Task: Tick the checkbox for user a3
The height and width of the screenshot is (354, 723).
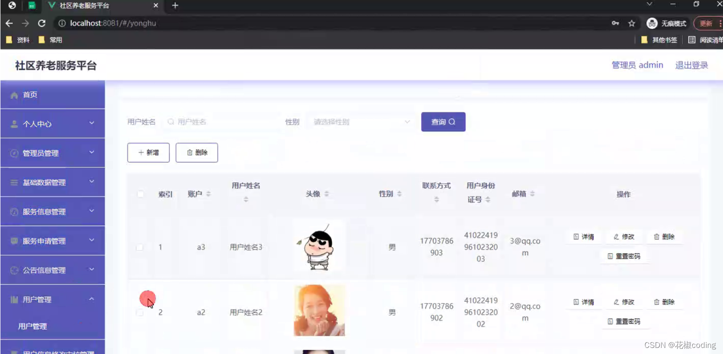Action: (x=139, y=247)
